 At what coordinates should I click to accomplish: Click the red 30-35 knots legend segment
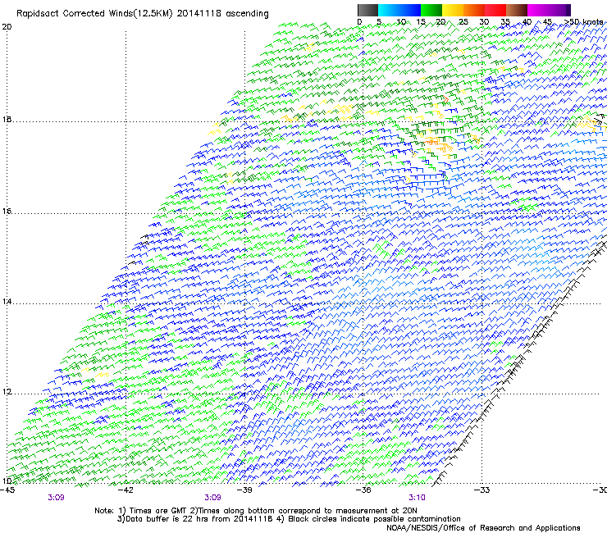click(x=495, y=10)
